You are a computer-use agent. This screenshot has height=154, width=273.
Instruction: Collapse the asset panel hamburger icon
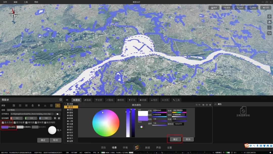click(x=67, y=100)
